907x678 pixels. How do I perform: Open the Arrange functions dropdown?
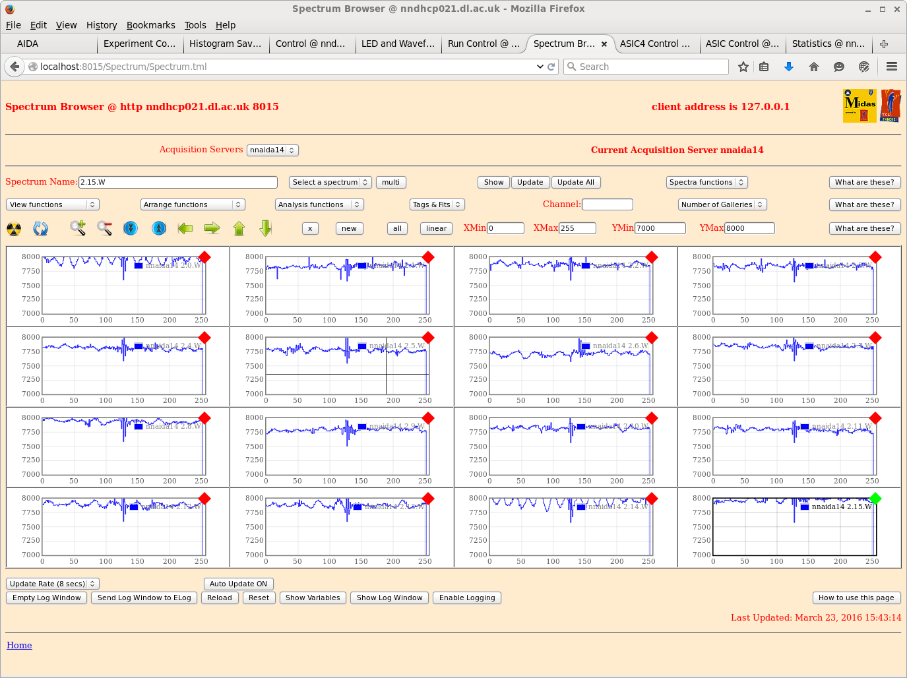[x=193, y=205]
